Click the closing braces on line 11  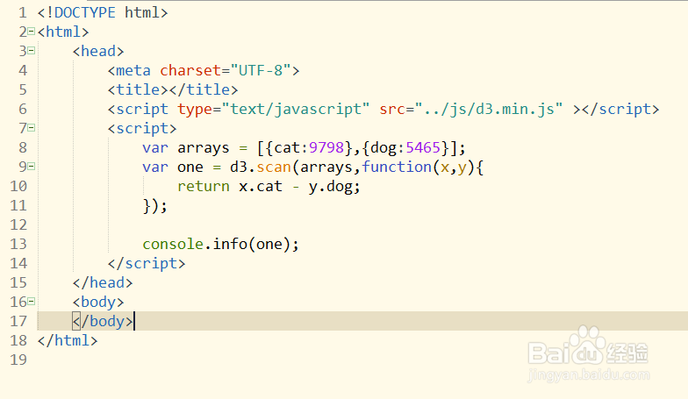(x=155, y=205)
